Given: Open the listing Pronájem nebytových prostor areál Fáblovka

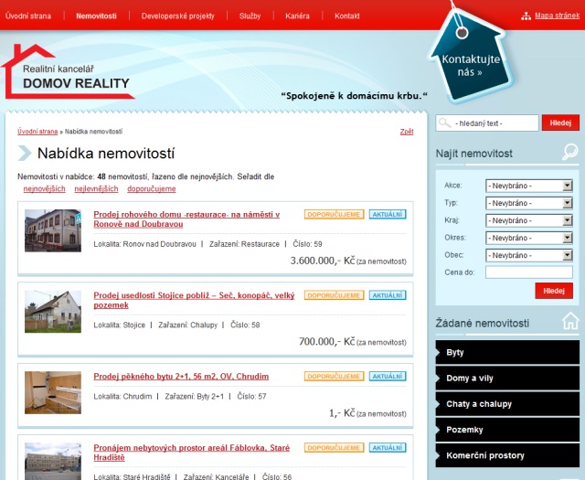Looking at the screenshot, I should (x=191, y=453).
